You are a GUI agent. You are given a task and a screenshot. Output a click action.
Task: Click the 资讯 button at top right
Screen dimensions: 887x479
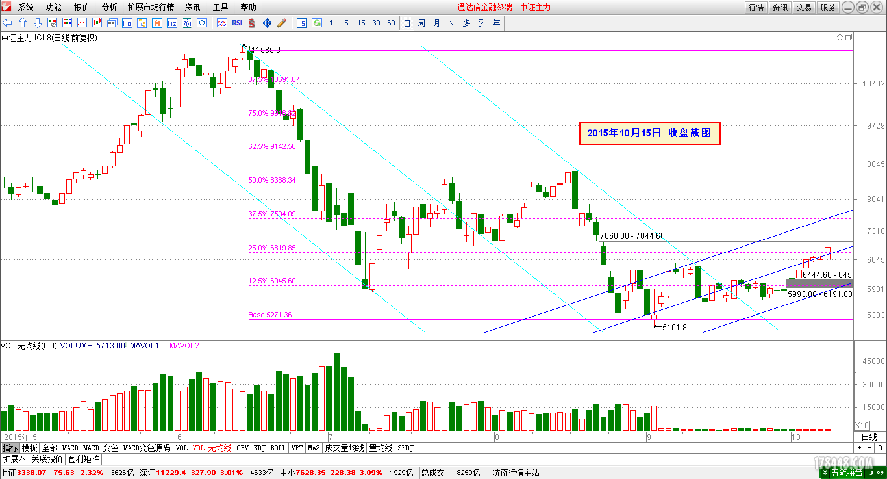point(780,7)
